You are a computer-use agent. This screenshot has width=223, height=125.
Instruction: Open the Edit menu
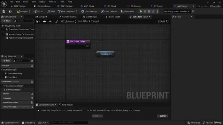18,2
